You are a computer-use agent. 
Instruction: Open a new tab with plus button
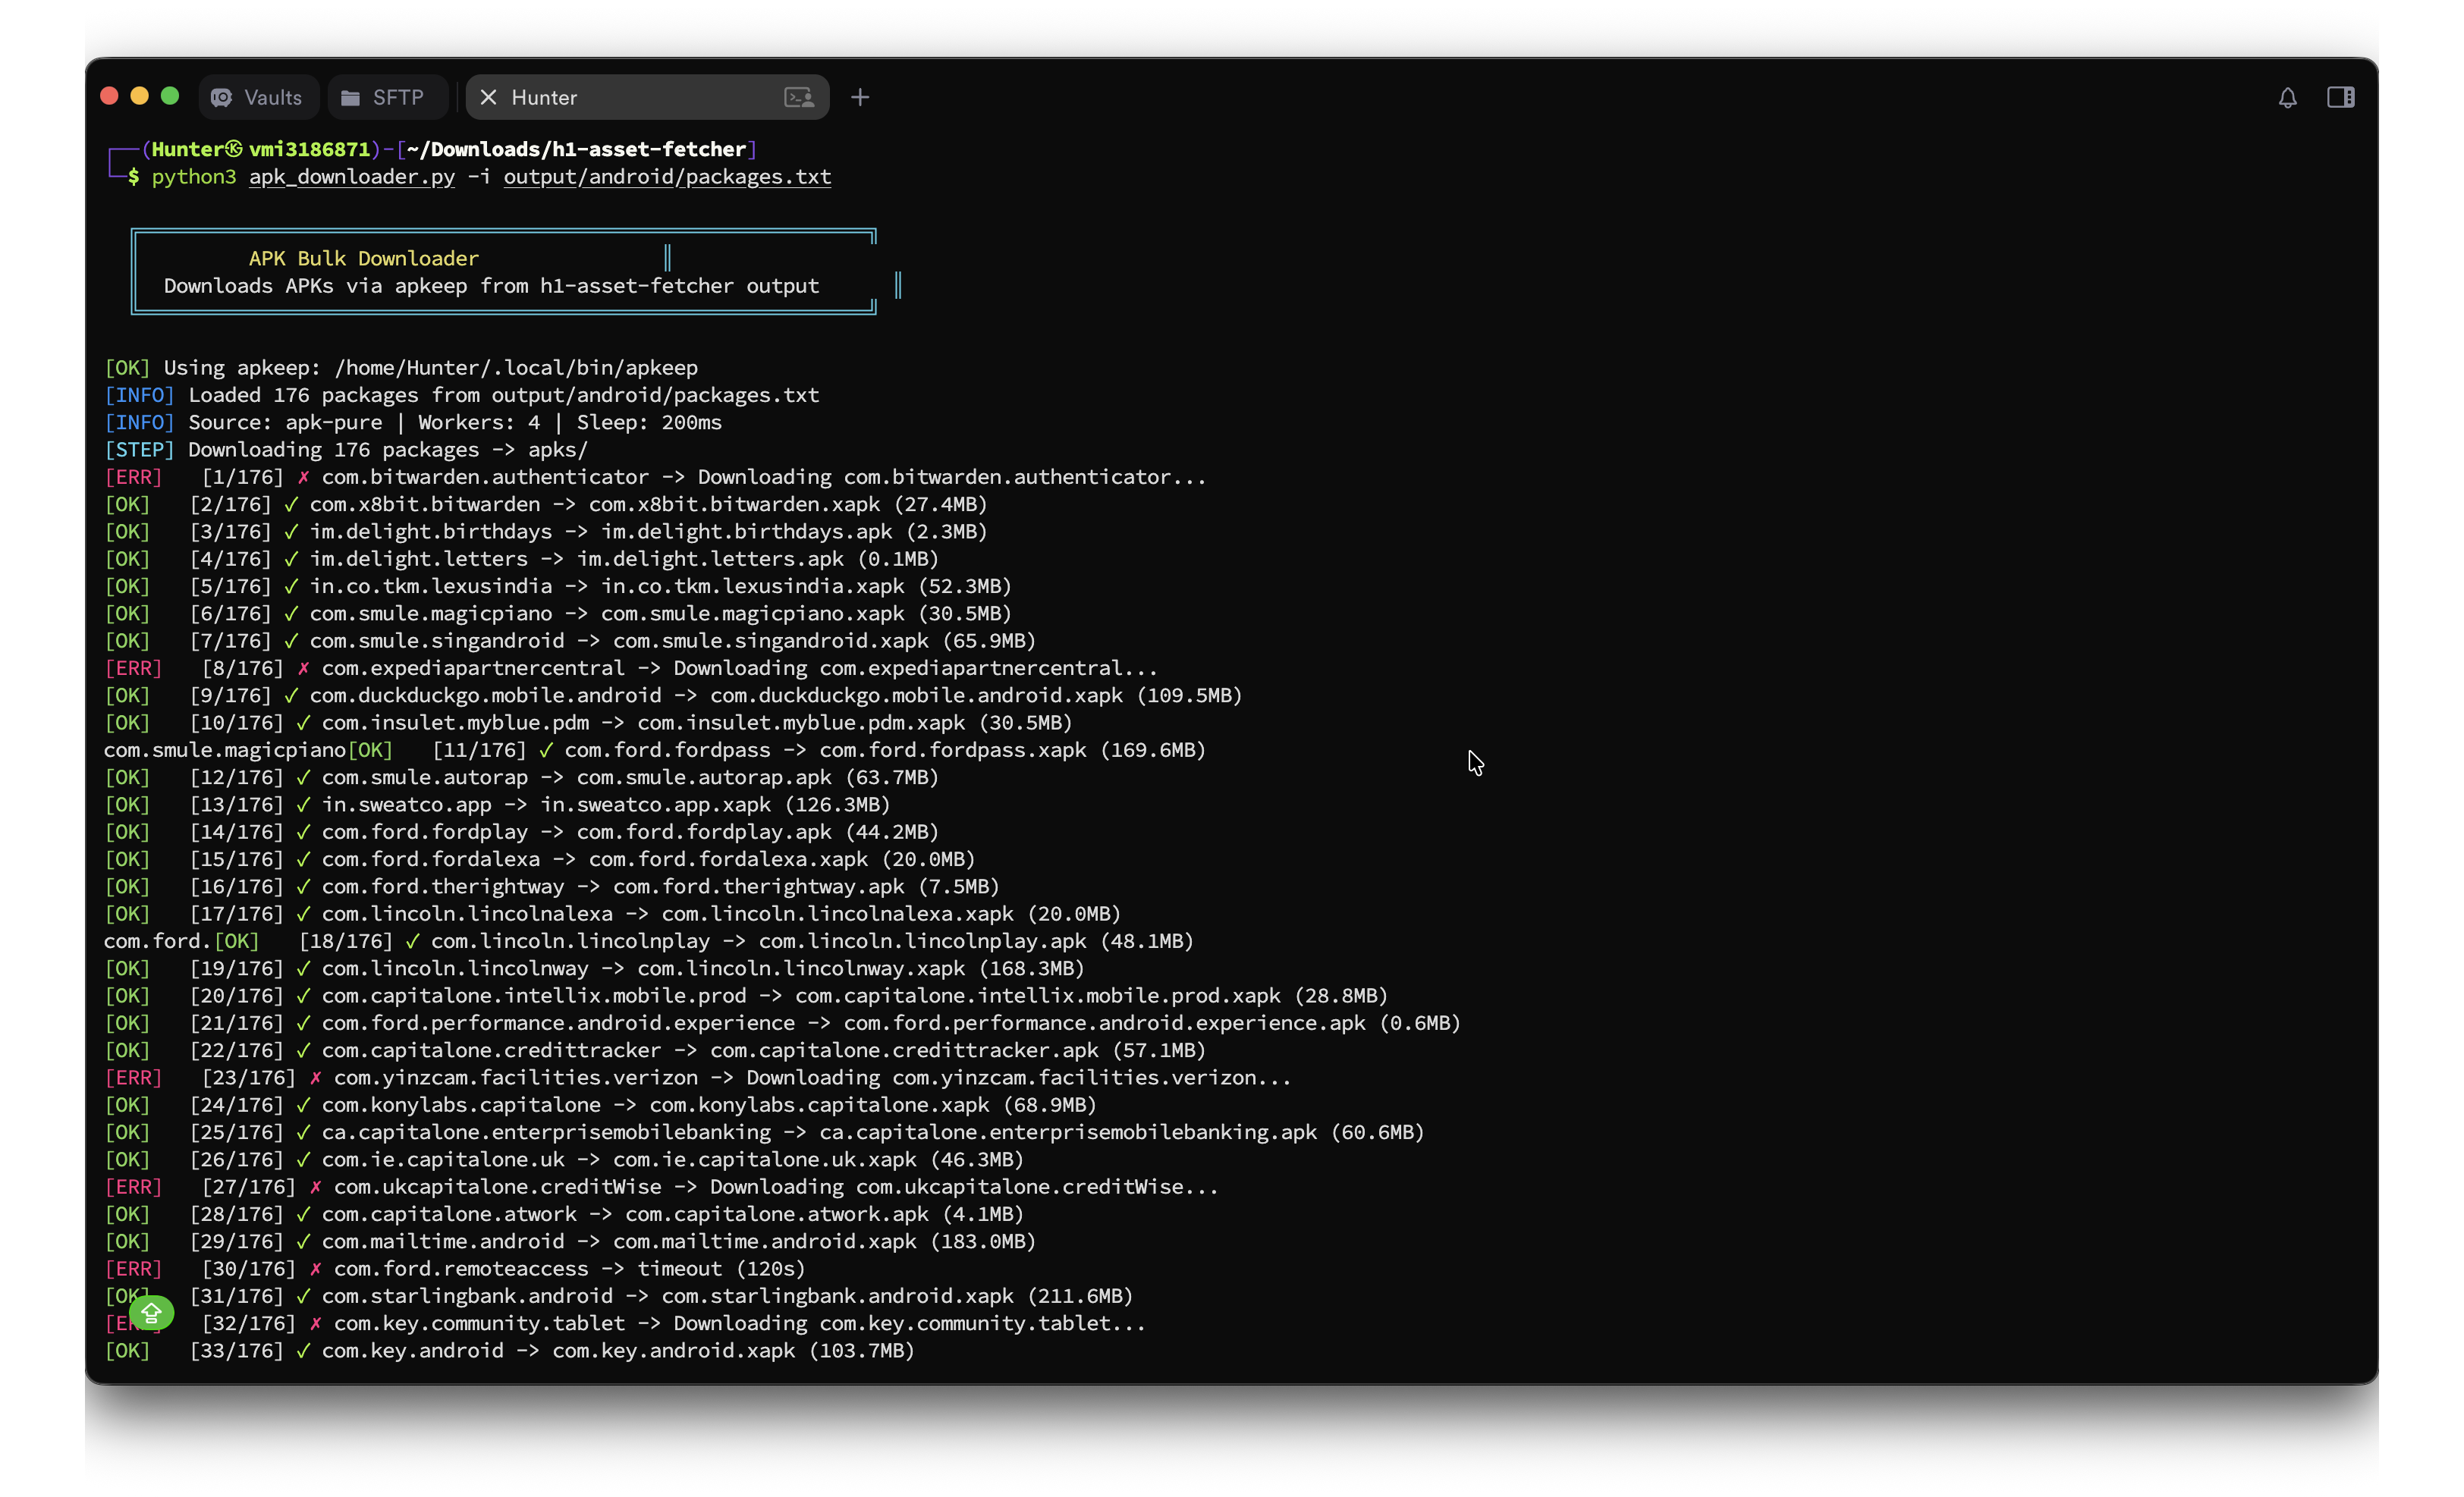(x=860, y=97)
